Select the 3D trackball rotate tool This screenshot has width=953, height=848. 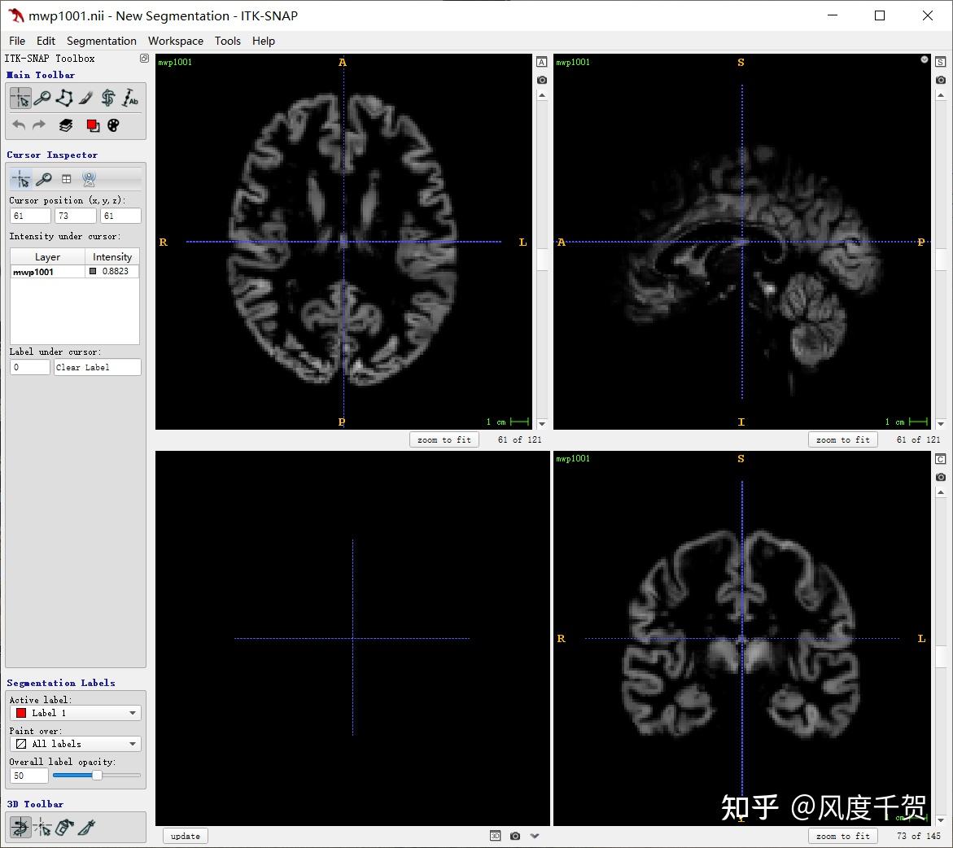pyautogui.click(x=20, y=828)
